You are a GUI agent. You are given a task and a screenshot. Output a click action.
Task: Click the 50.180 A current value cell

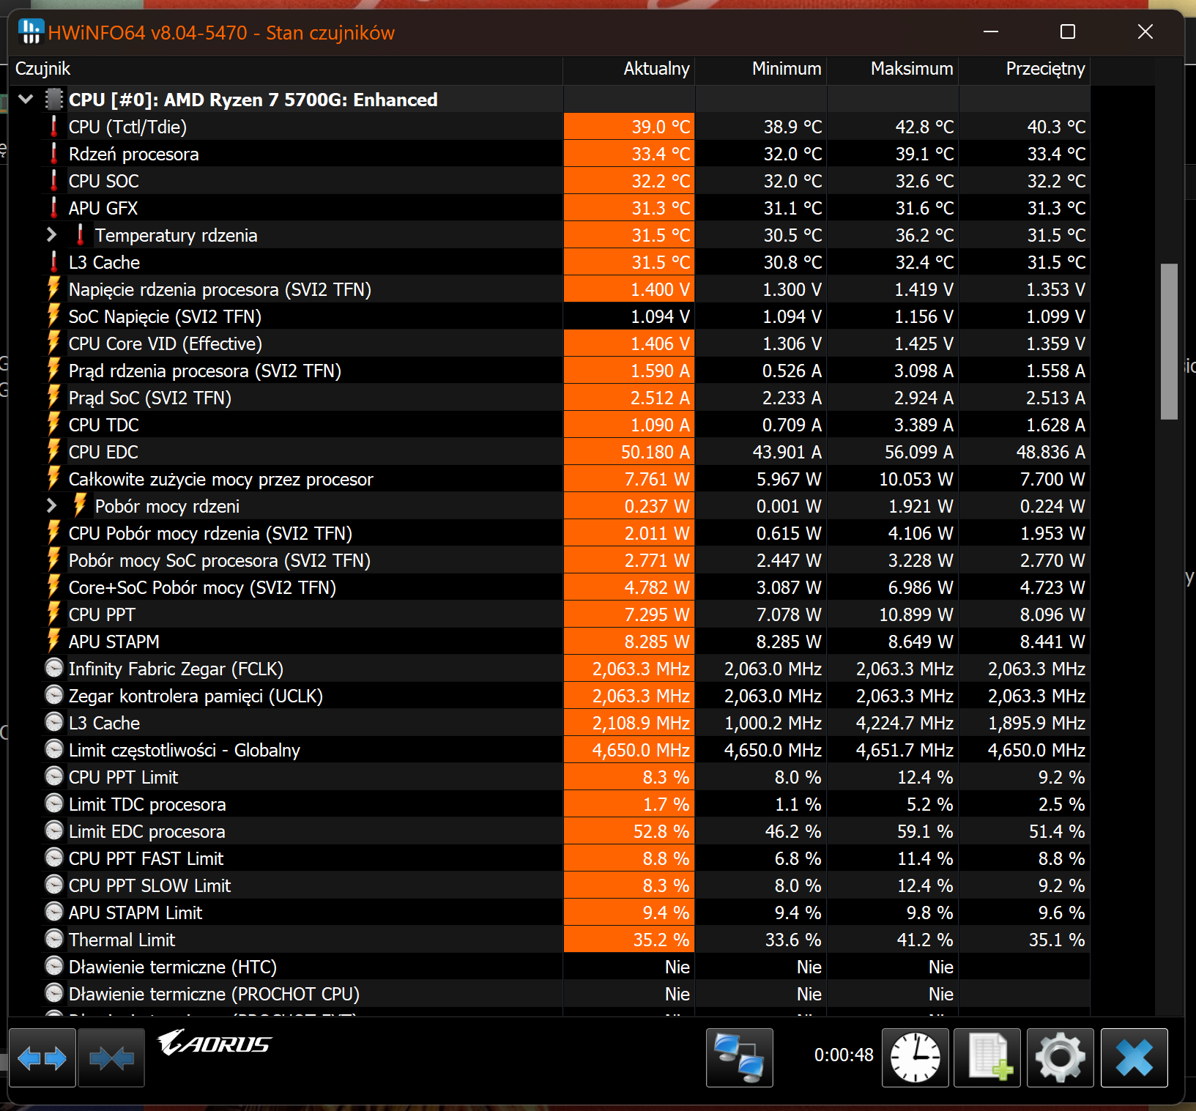pyautogui.click(x=629, y=452)
